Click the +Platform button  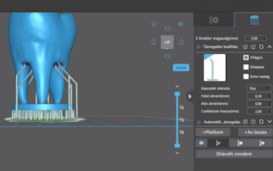(x=213, y=132)
